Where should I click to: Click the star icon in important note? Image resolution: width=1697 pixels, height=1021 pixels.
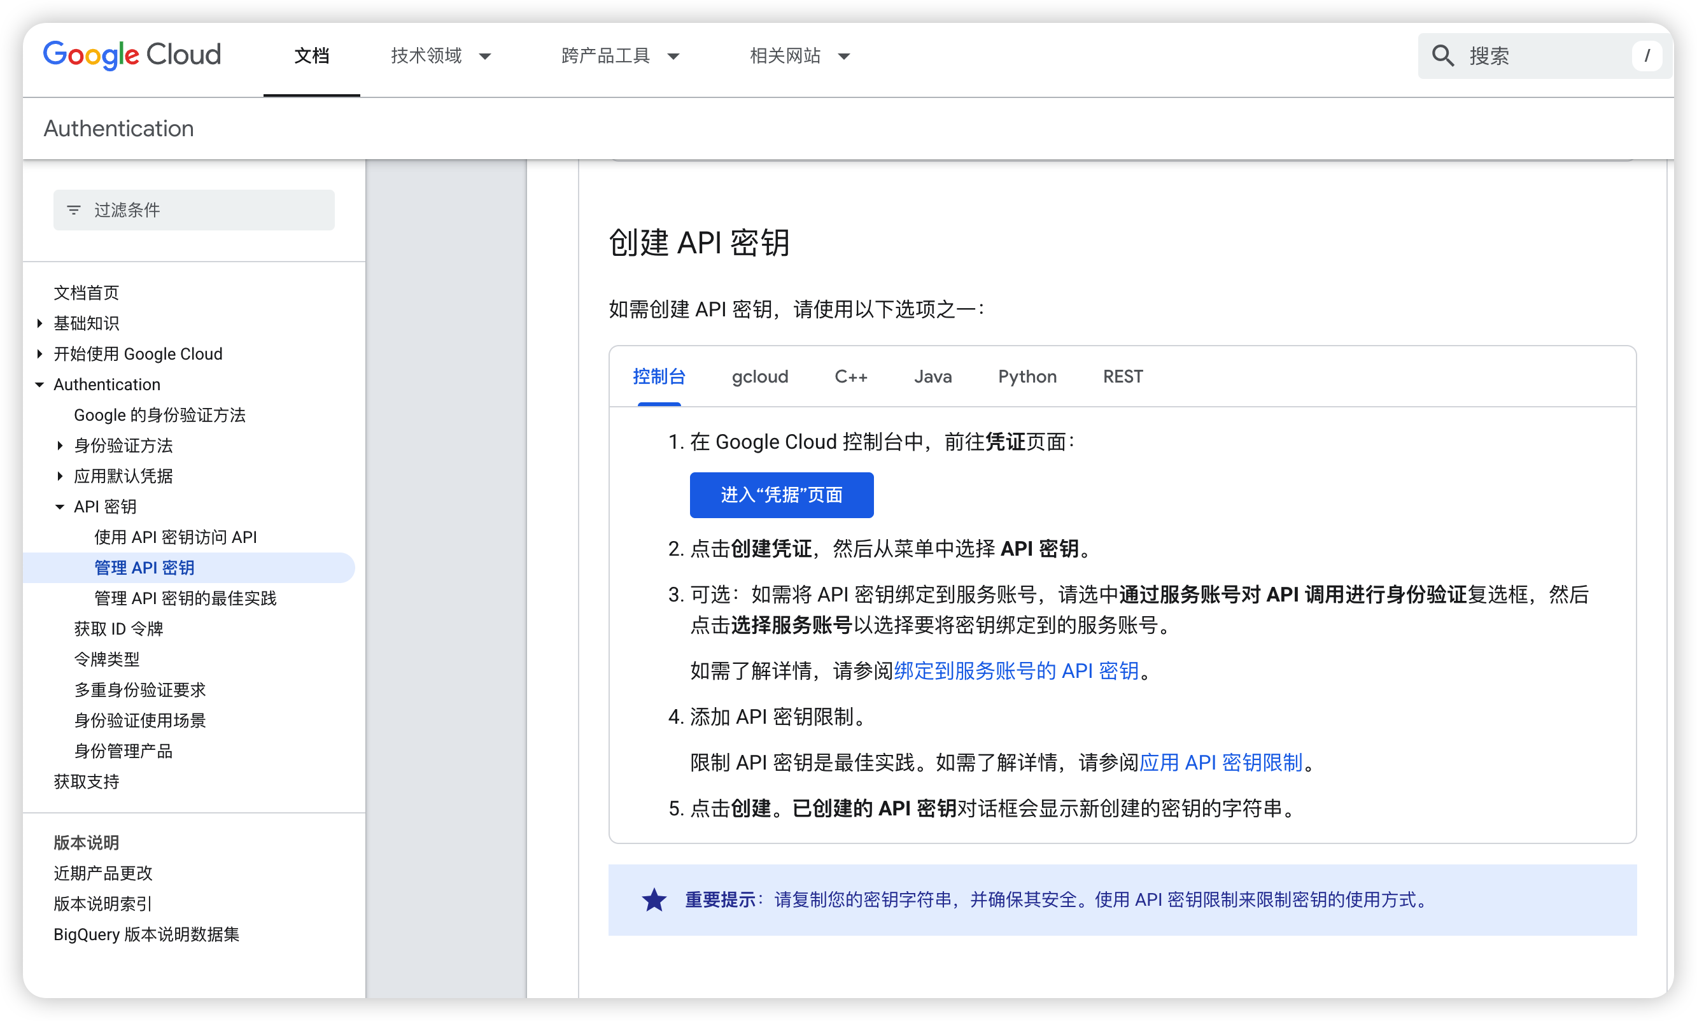point(654,900)
